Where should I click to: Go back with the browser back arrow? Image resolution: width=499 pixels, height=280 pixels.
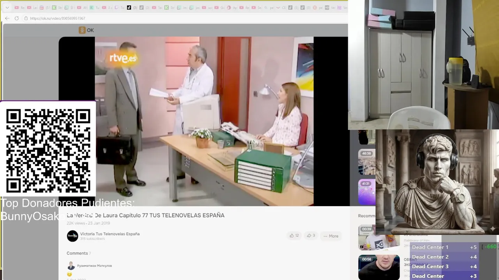coord(7,18)
